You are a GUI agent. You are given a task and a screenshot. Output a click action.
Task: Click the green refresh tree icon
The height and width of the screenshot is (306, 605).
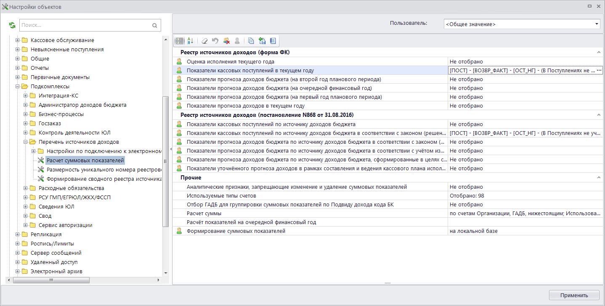click(12, 25)
